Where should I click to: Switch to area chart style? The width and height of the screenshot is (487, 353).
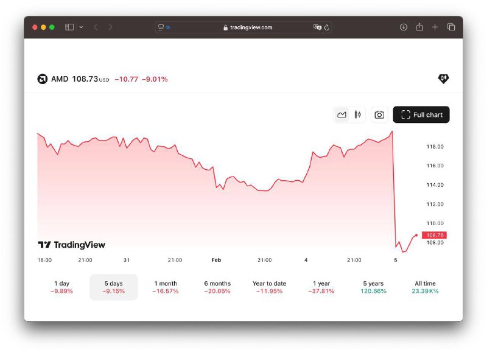point(342,114)
